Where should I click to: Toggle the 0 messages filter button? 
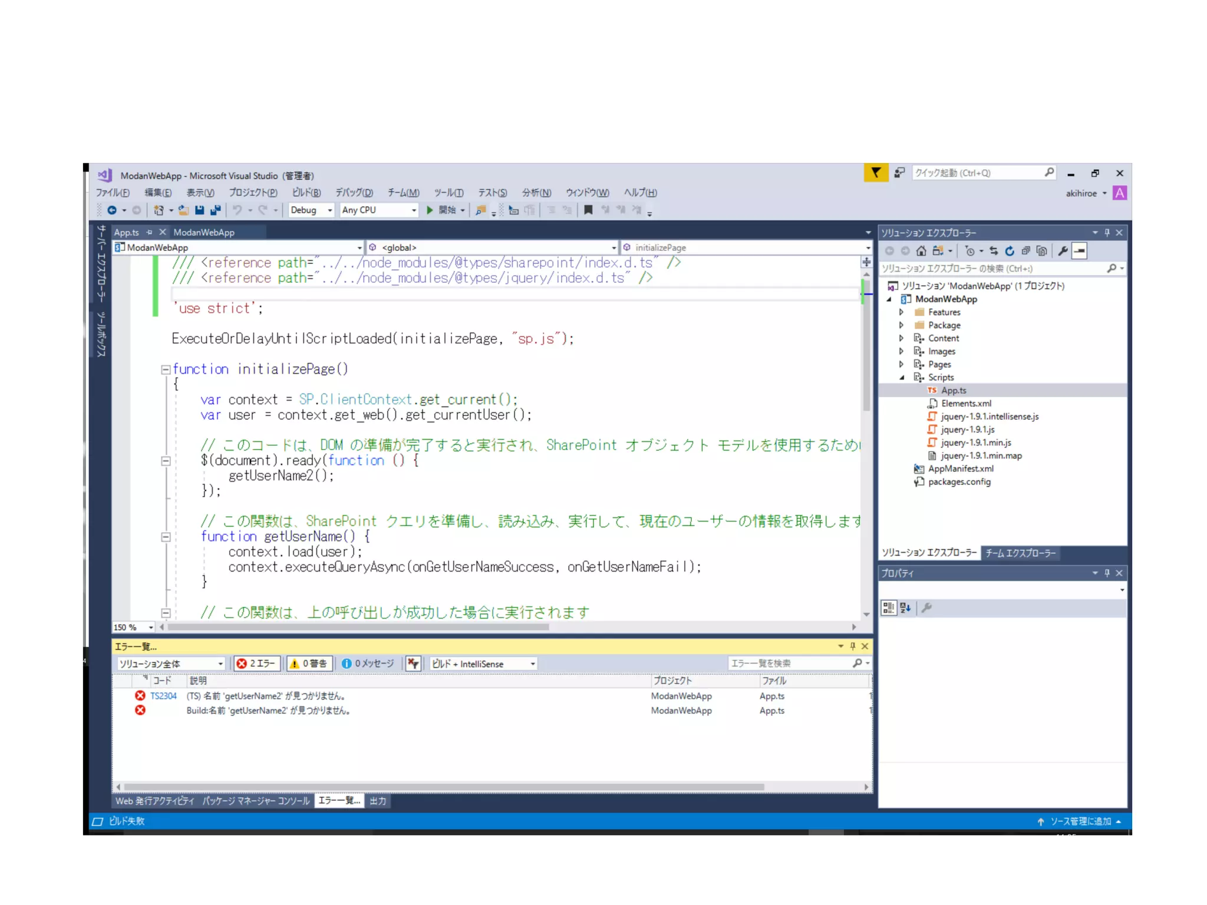point(368,664)
